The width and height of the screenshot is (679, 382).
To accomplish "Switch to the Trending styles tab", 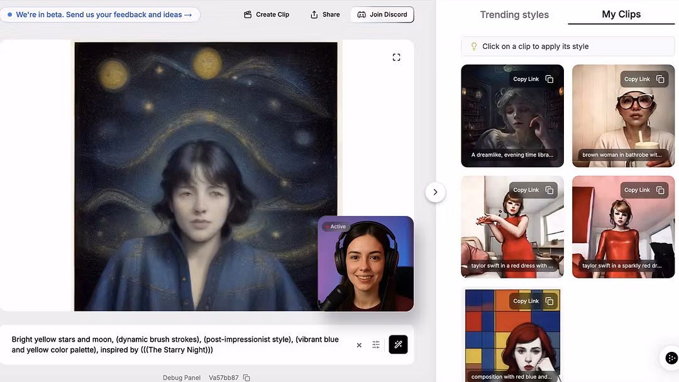I will [514, 14].
